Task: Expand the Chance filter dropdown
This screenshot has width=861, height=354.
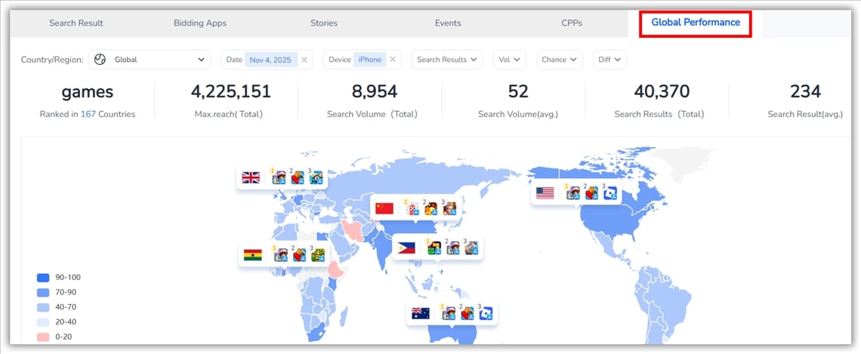Action: click(x=560, y=60)
